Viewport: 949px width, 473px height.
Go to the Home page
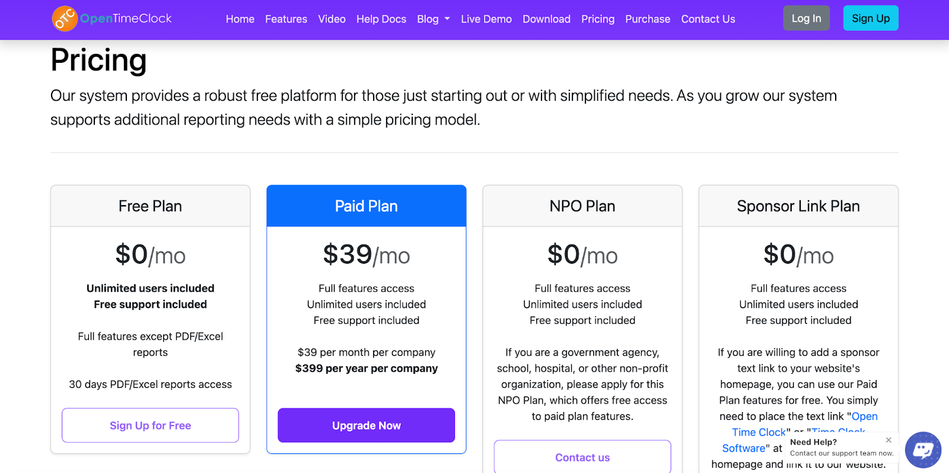240,19
